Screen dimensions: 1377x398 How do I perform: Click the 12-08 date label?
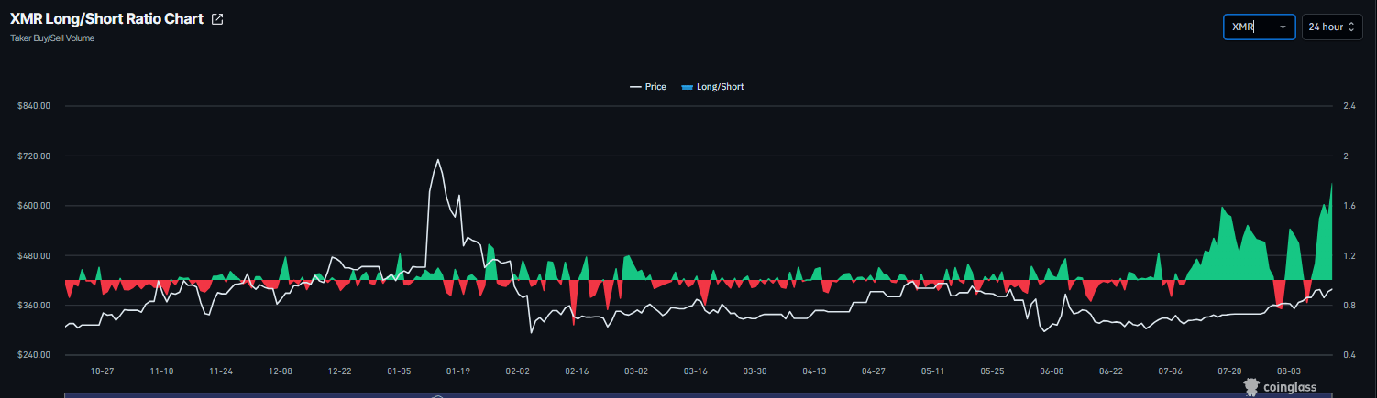click(281, 371)
